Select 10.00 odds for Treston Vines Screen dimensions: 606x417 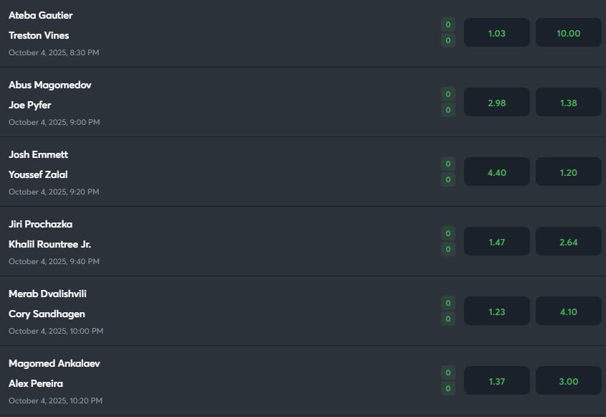pos(568,33)
